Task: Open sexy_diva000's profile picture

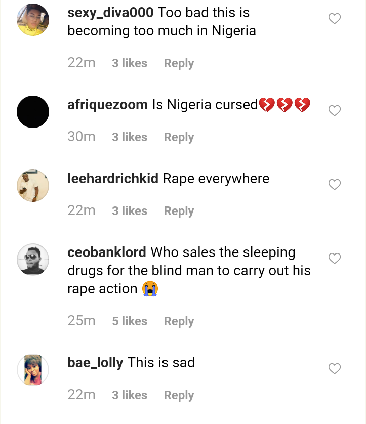Action: (x=33, y=20)
